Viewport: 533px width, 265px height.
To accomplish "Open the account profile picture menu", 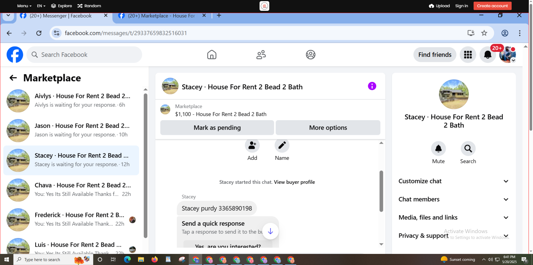I will [507, 55].
